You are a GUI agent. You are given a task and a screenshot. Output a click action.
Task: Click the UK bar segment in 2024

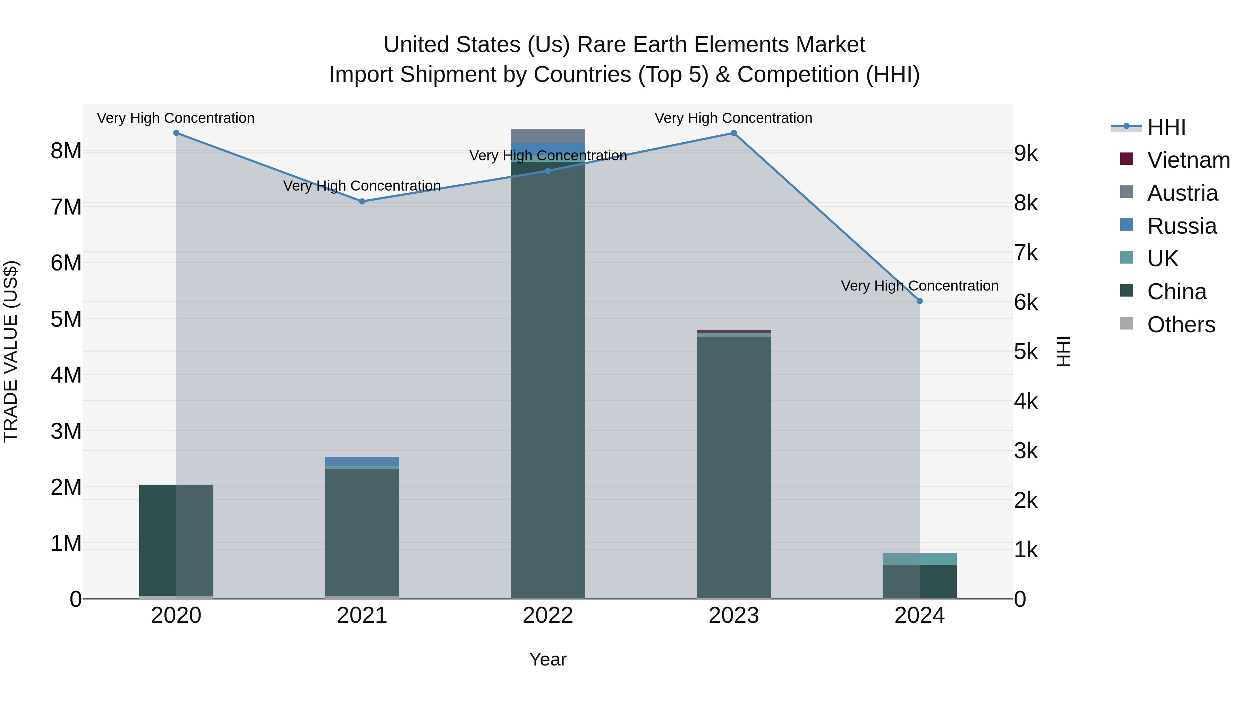click(920, 559)
